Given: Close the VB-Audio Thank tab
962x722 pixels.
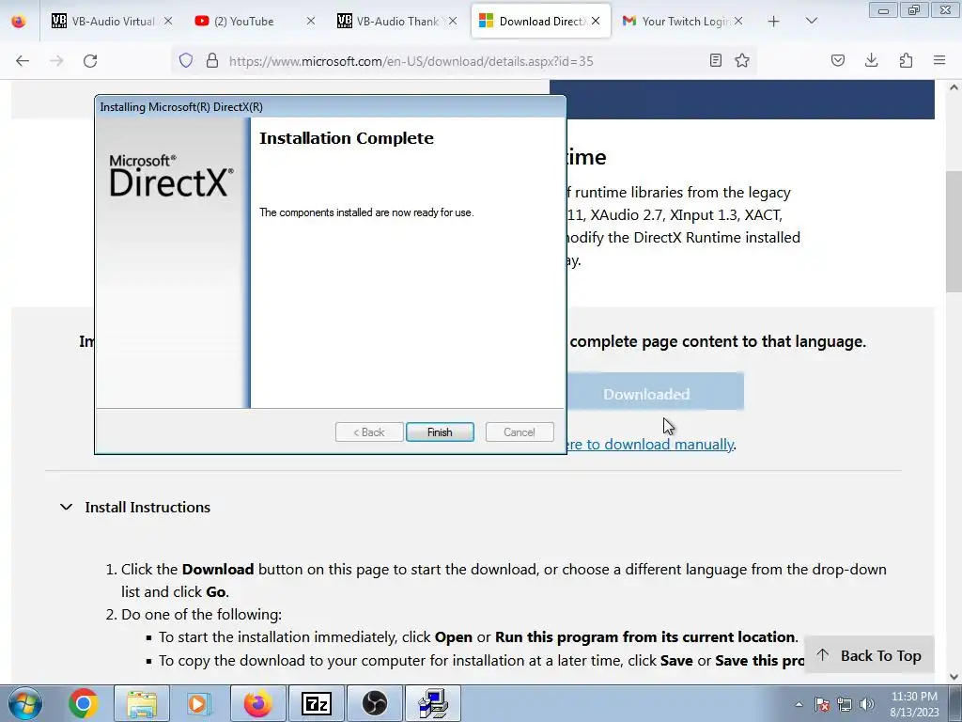Looking at the screenshot, I should click(453, 21).
